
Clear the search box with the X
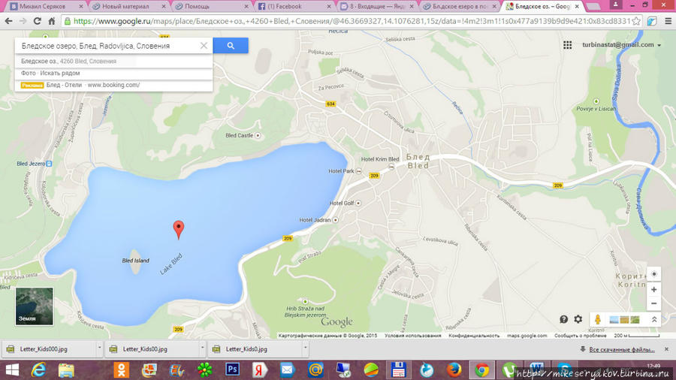tap(204, 46)
